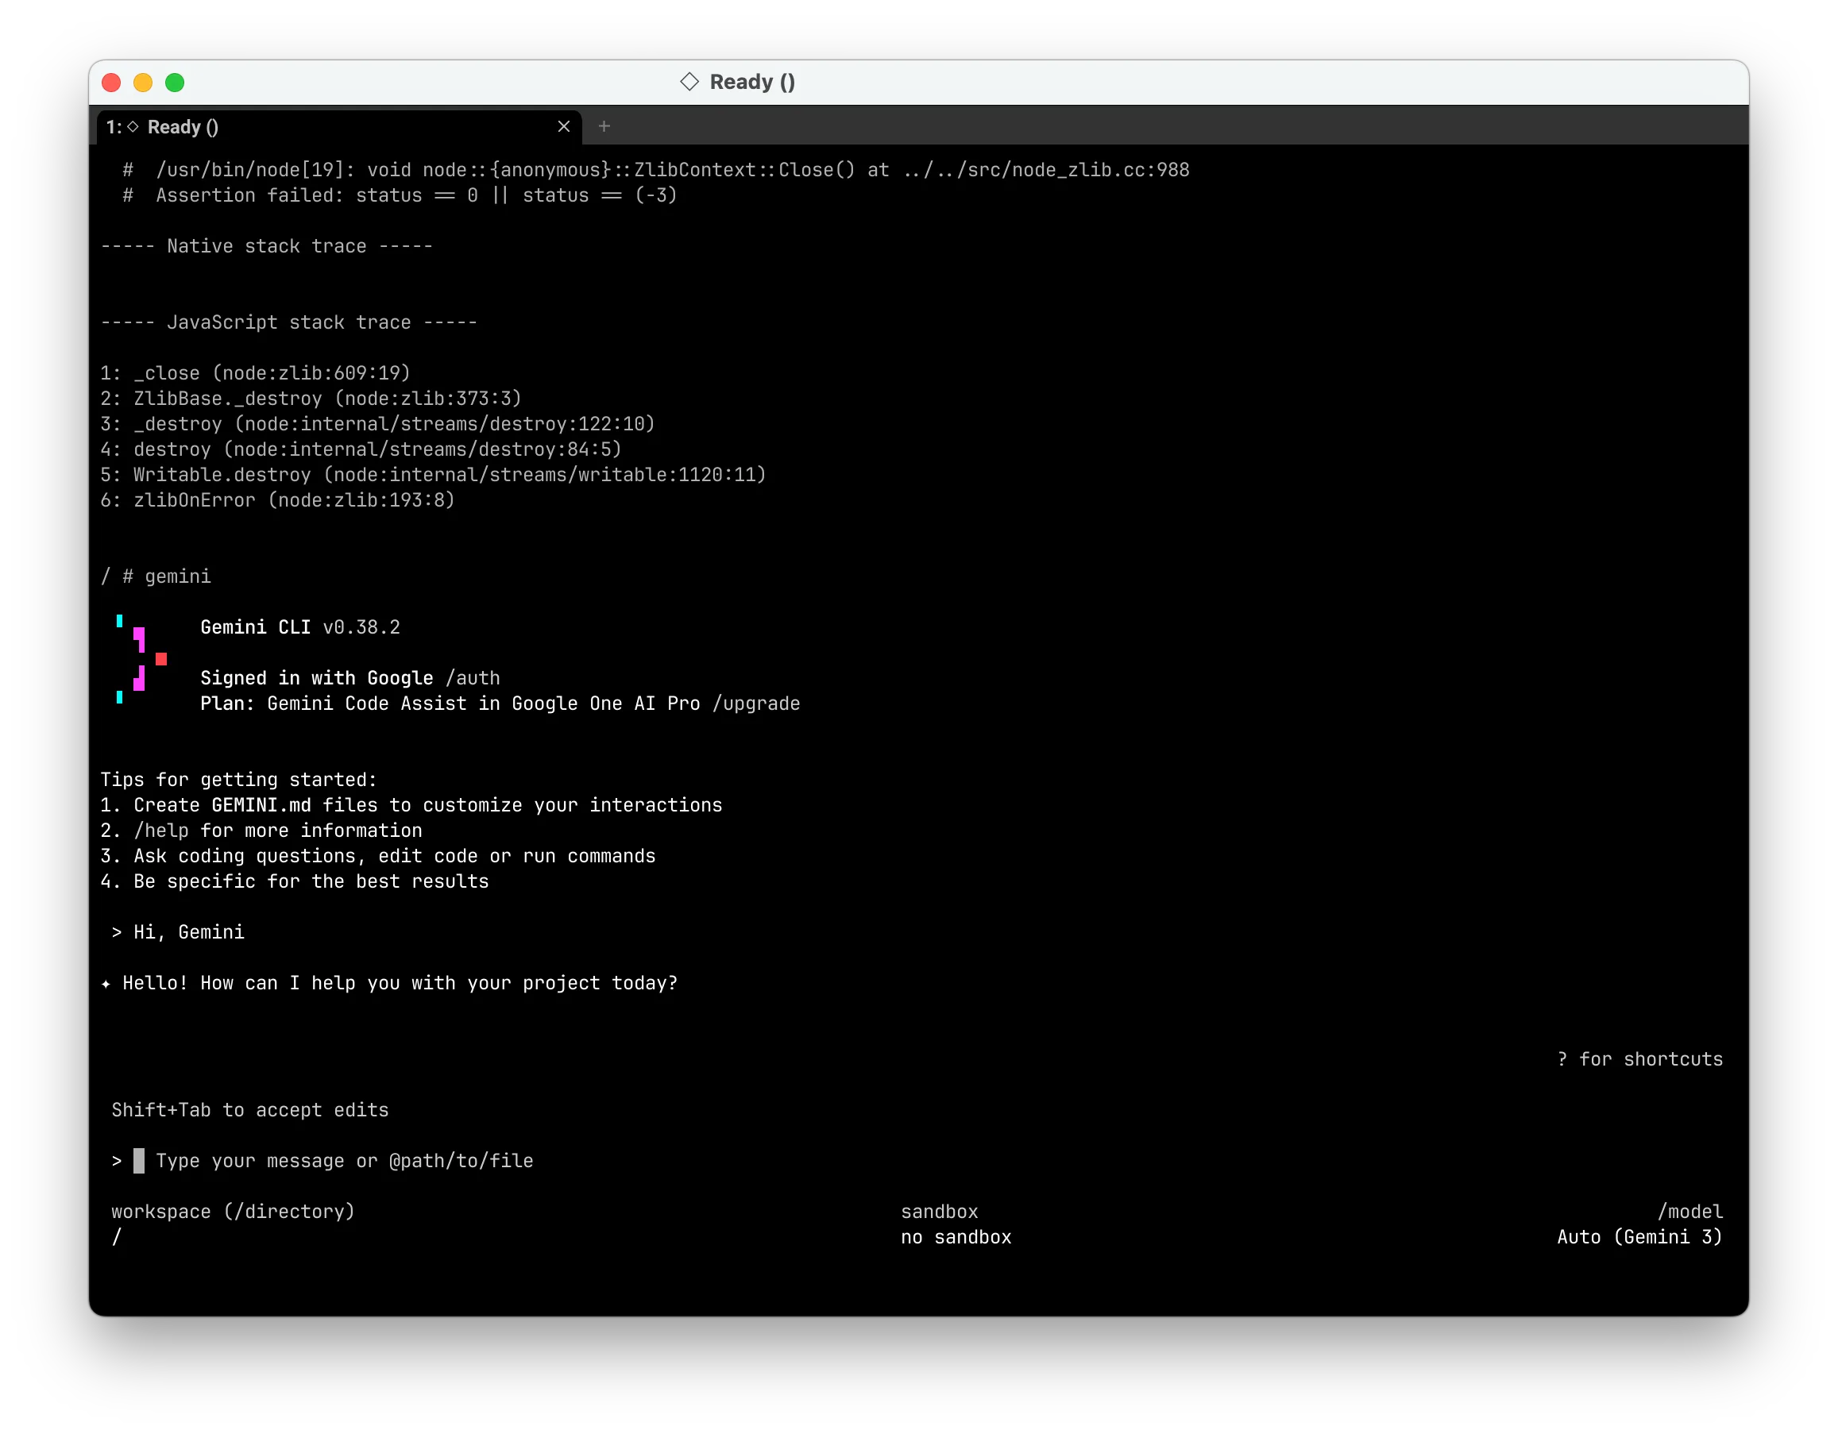1838x1434 pixels.
Task: Click the diamond icon in the title bar
Action: (x=690, y=82)
